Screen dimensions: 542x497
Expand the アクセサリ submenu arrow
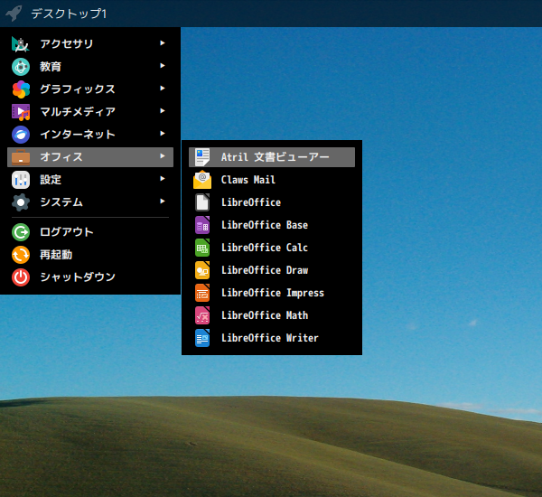(163, 42)
